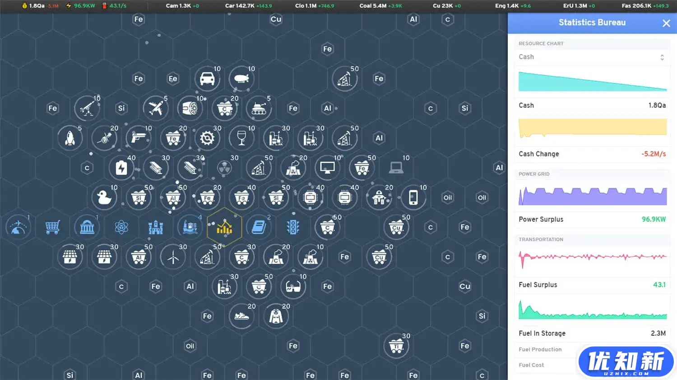Screen dimensions: 677x380
Task: Select the wine glass factory building
Action: point(241,138)
